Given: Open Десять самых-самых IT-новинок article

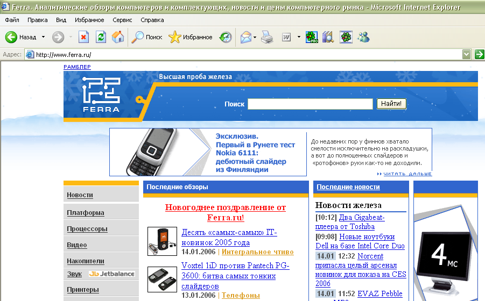Looking at the screenshot, I should [229, 238].
